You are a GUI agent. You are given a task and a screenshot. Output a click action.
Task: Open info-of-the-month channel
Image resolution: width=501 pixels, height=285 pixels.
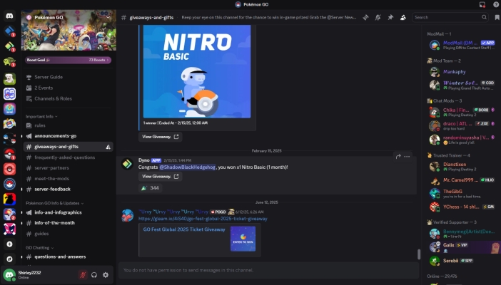pos(68,223)
